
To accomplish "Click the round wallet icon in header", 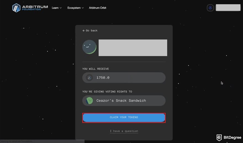I will click(x=210, y=8).
